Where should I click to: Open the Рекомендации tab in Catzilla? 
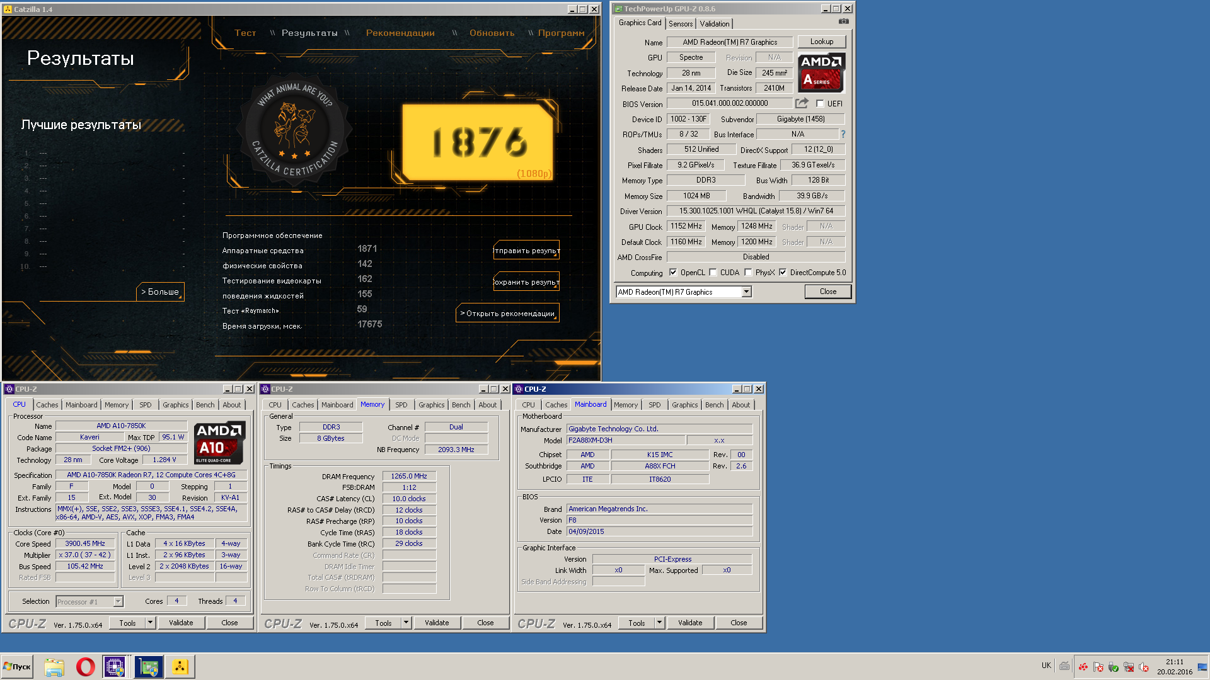click(400, 33)
